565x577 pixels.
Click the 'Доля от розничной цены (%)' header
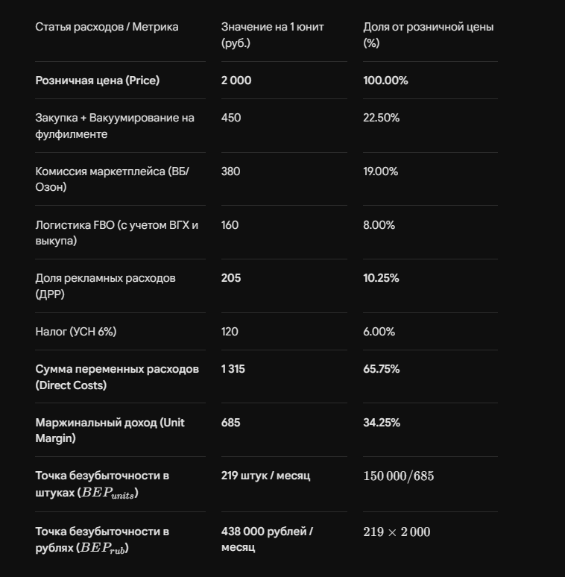point(428,35)
